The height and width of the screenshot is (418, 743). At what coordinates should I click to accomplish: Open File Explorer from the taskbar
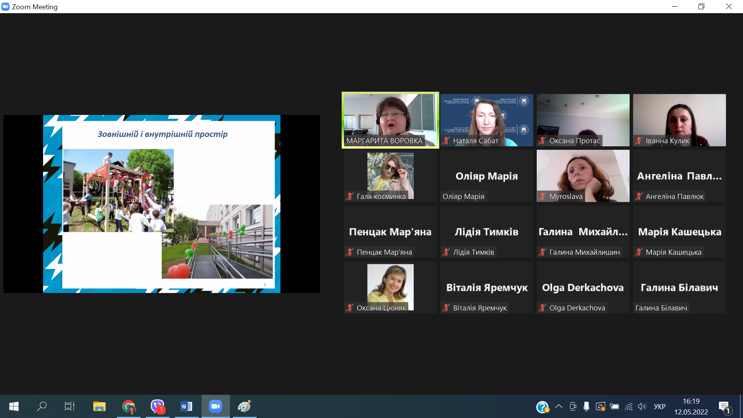click(99, 406)
